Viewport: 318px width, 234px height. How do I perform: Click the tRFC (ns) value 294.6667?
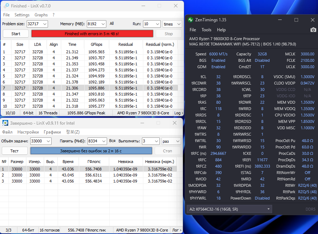(218, 153)
